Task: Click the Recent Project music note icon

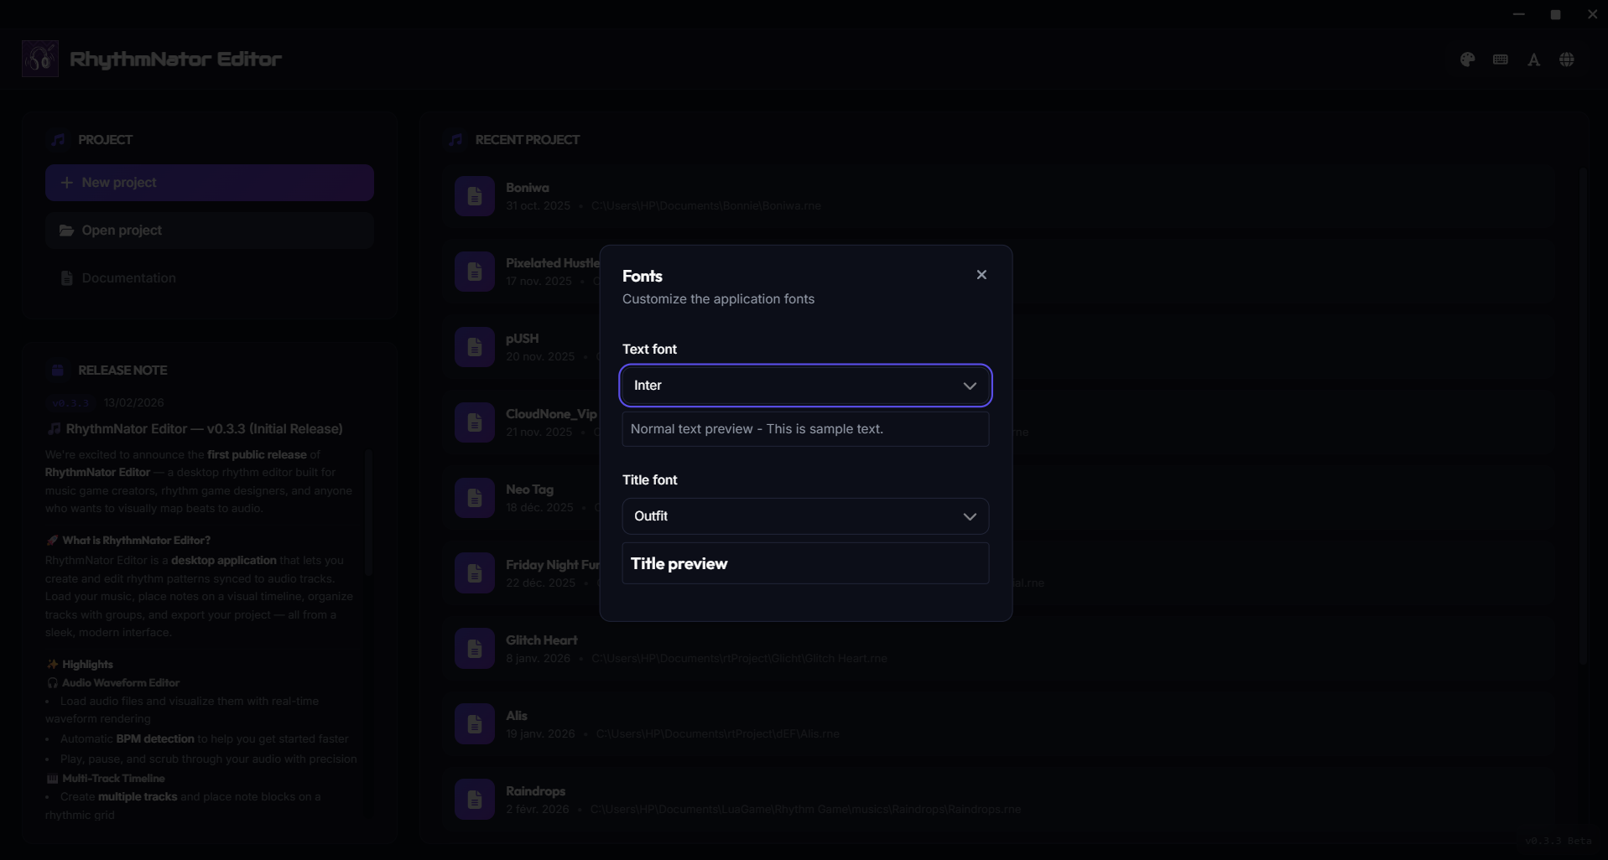Action: 455,139
